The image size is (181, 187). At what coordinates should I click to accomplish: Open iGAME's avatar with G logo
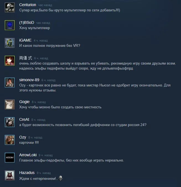click(10, 43)
